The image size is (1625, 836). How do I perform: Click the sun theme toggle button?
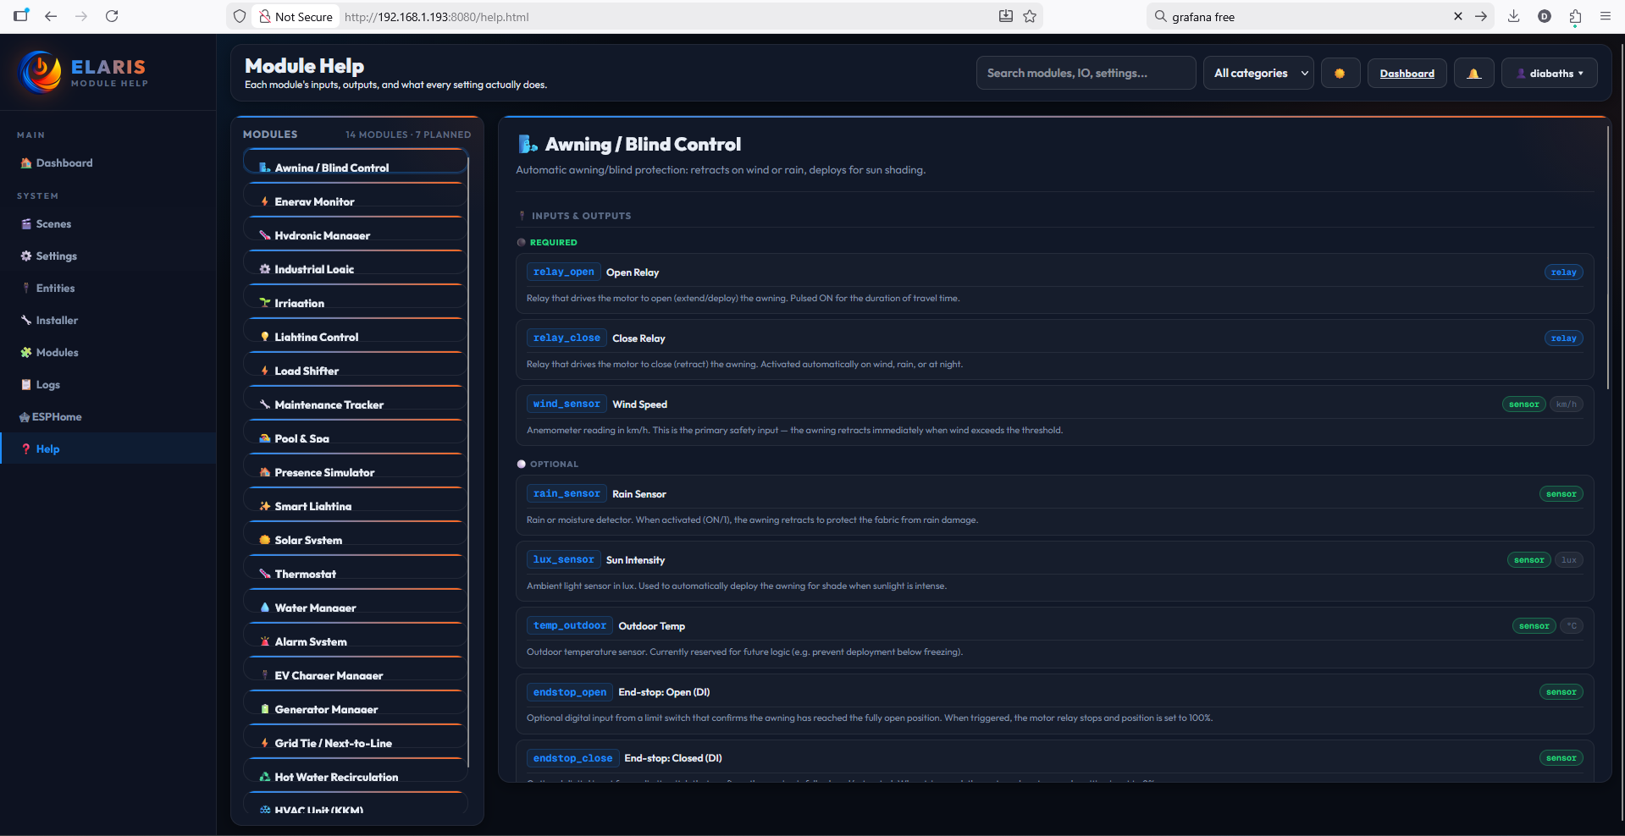point(1340,74)
